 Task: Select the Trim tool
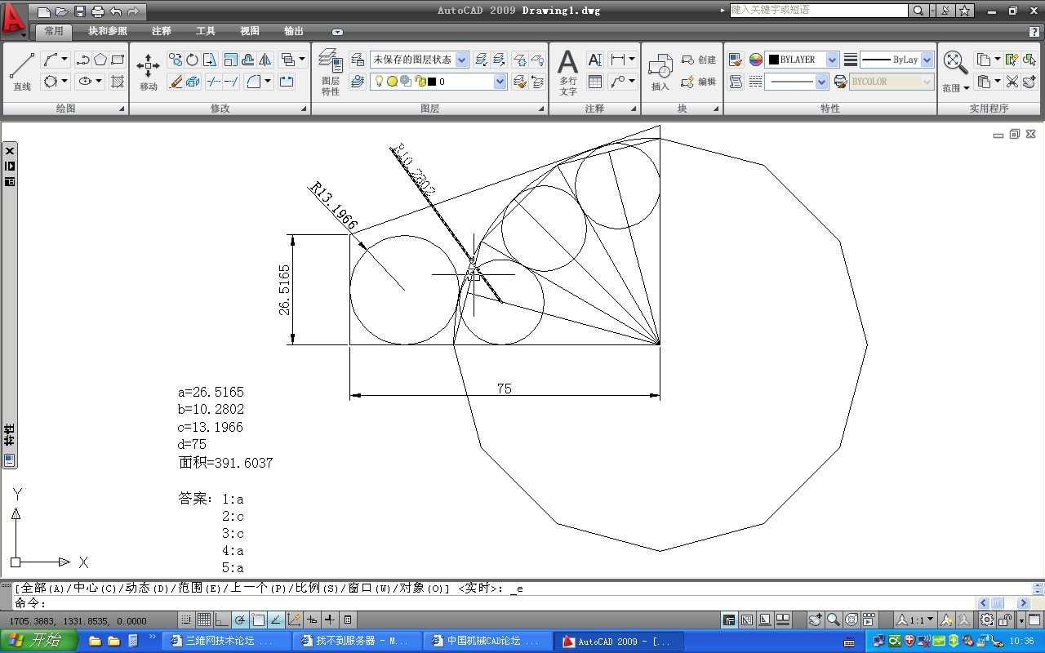coord(214,82)
